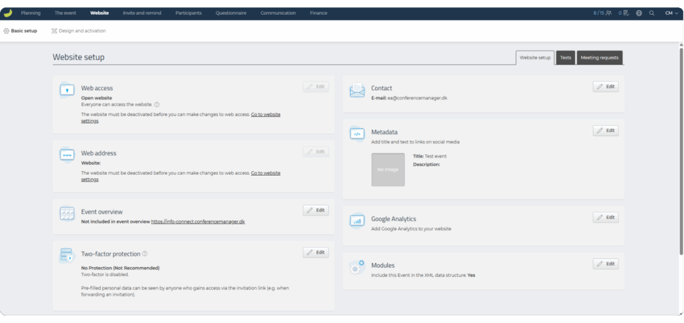This screenshot has width=684, height=323.
Task: Open the Participants menu
Action: click(188, 13)
